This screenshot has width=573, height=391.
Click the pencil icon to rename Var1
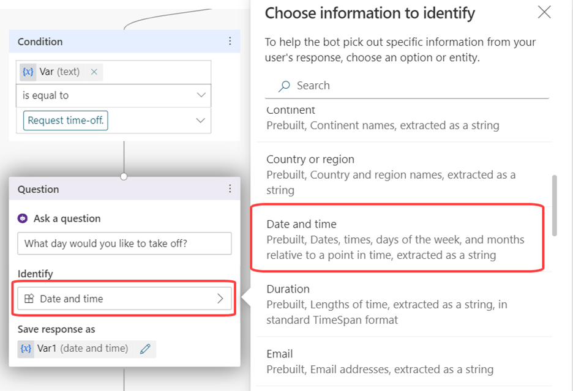coord(145,349)
